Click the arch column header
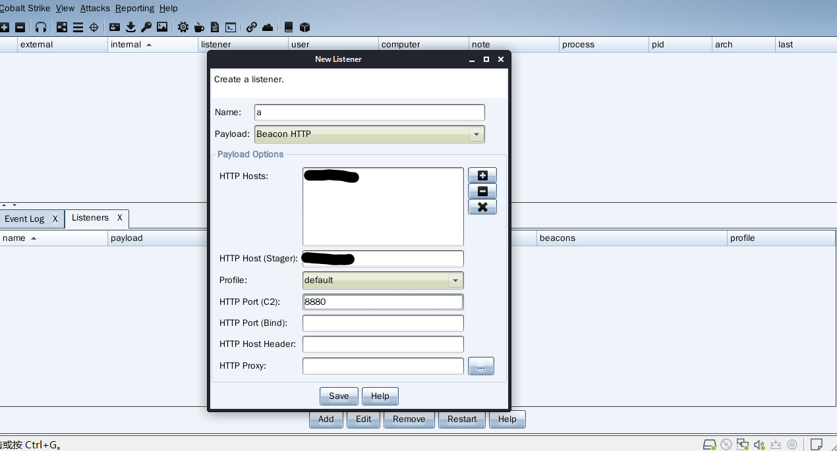 click(743, 45)
